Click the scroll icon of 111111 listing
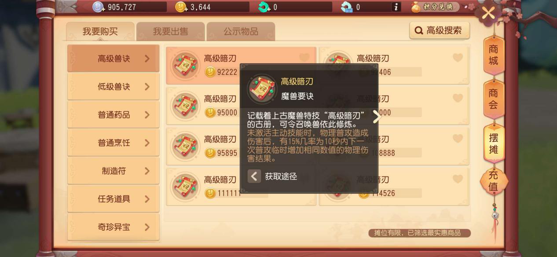The image size is (557, 257). (x=186, y=186)
